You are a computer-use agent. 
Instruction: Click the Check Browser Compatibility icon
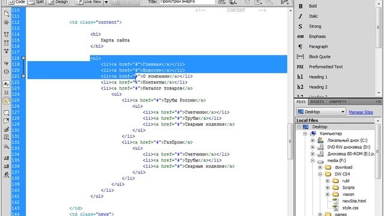coord(284,2)
